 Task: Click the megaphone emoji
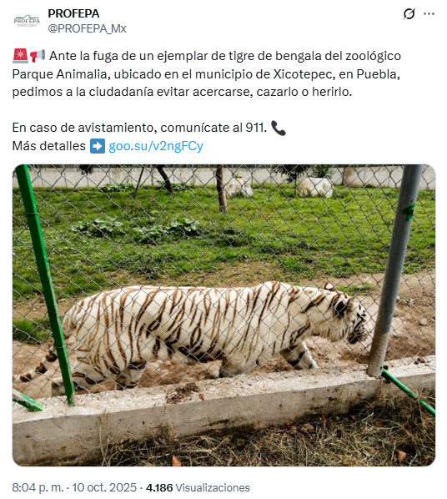tap(38, 56)
